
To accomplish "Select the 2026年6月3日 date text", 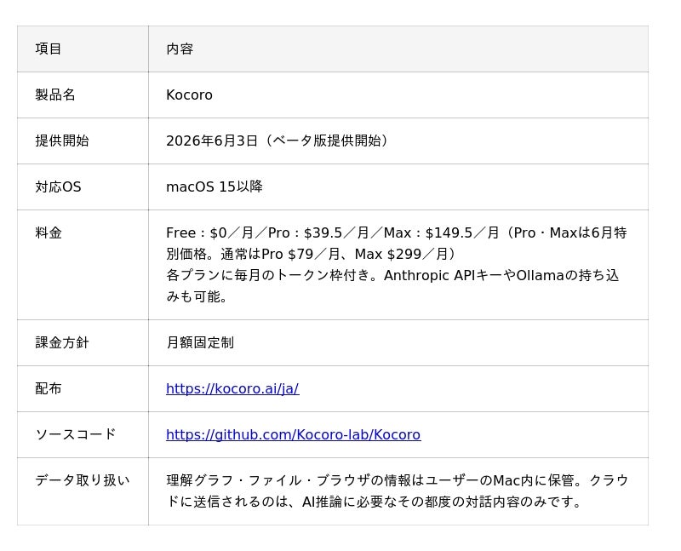I will click(x=212, y=141).
